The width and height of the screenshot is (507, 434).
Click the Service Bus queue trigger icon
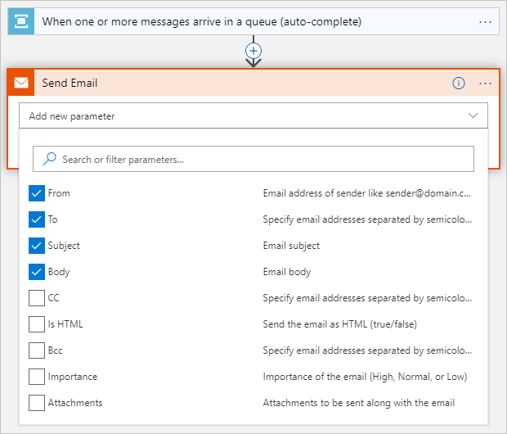21,21
